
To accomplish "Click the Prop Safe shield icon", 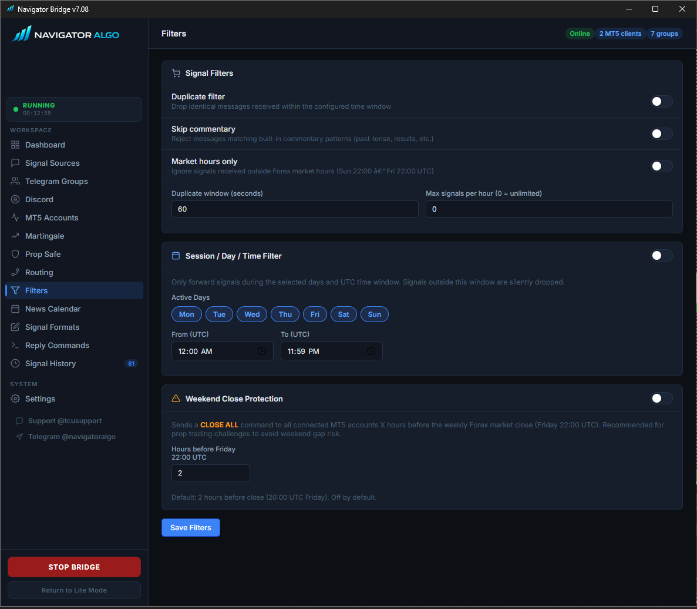I will [x=15, y=255].
